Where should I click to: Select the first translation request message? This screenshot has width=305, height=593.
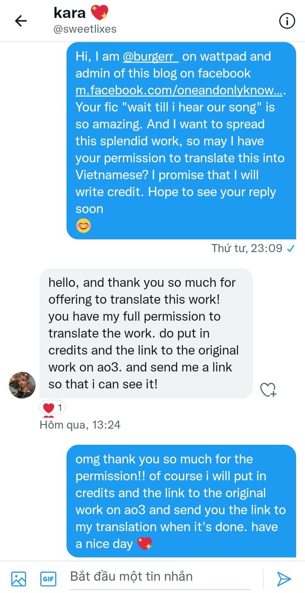coord(181,141)
